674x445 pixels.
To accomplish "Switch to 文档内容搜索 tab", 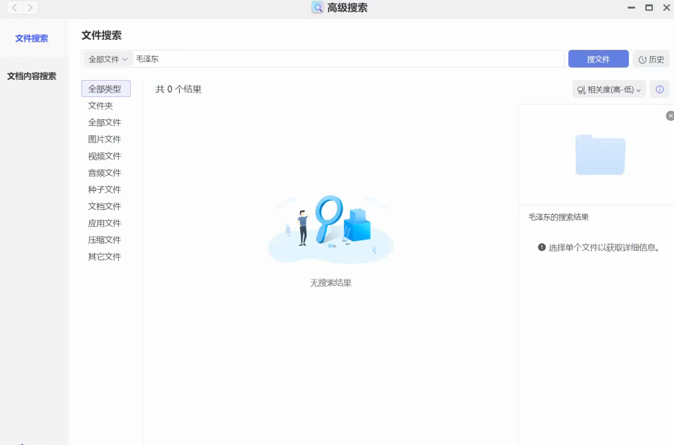I will [x=32, y=76].
